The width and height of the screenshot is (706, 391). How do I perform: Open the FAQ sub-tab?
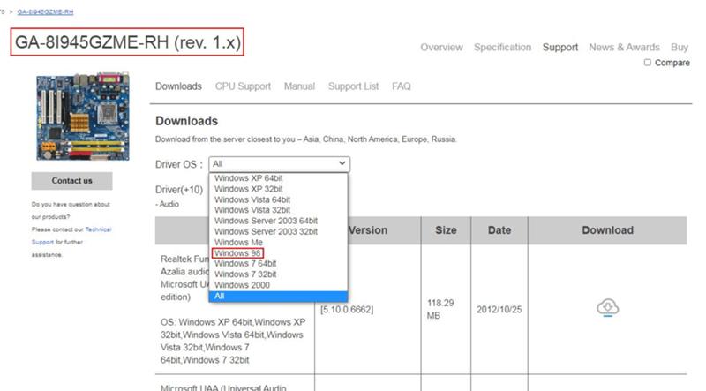click(402, 86)
